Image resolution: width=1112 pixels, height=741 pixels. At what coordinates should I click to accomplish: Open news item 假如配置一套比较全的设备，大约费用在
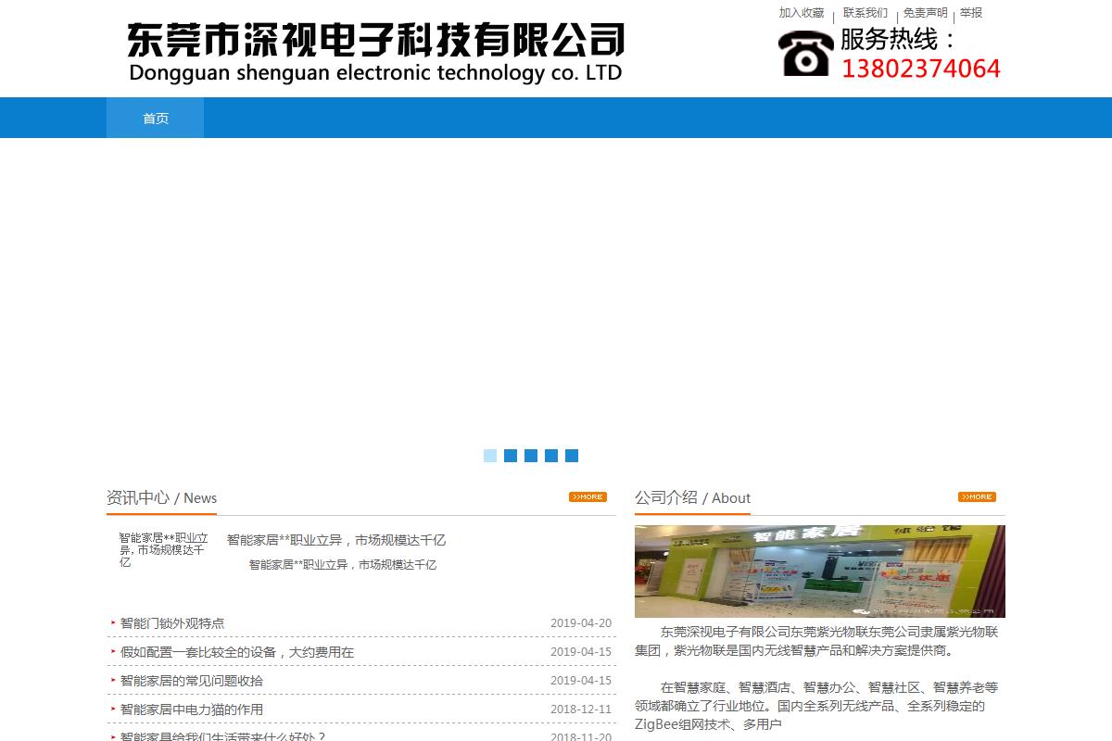point(237,652)
